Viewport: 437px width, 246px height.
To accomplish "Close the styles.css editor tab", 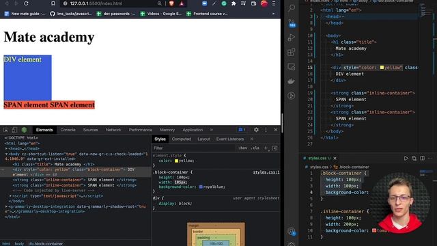I will click(x=335, y=158).
